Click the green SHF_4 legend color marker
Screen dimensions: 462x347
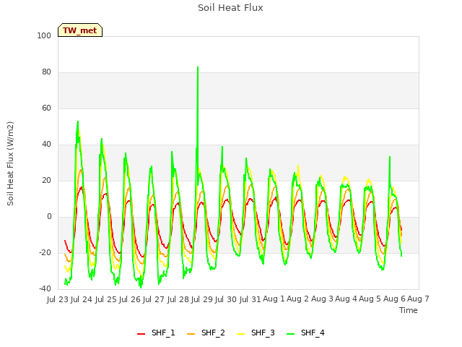tap(290, 334)
